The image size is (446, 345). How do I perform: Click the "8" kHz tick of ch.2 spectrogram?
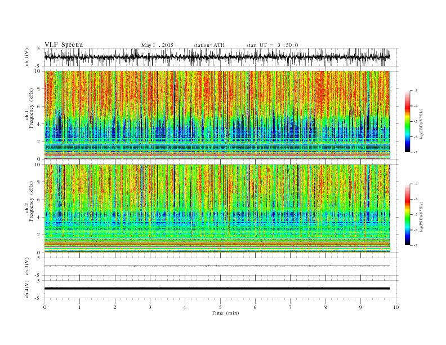(x=39, y=182)
